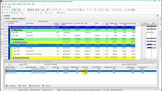Click the Resources person icon in left sidebar
The height and width of the screenshot is (91, 162).
[x=2, y=19]
